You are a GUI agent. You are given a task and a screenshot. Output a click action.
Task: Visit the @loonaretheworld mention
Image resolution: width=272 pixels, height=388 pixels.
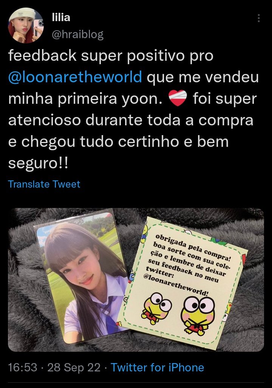(75, 77)
